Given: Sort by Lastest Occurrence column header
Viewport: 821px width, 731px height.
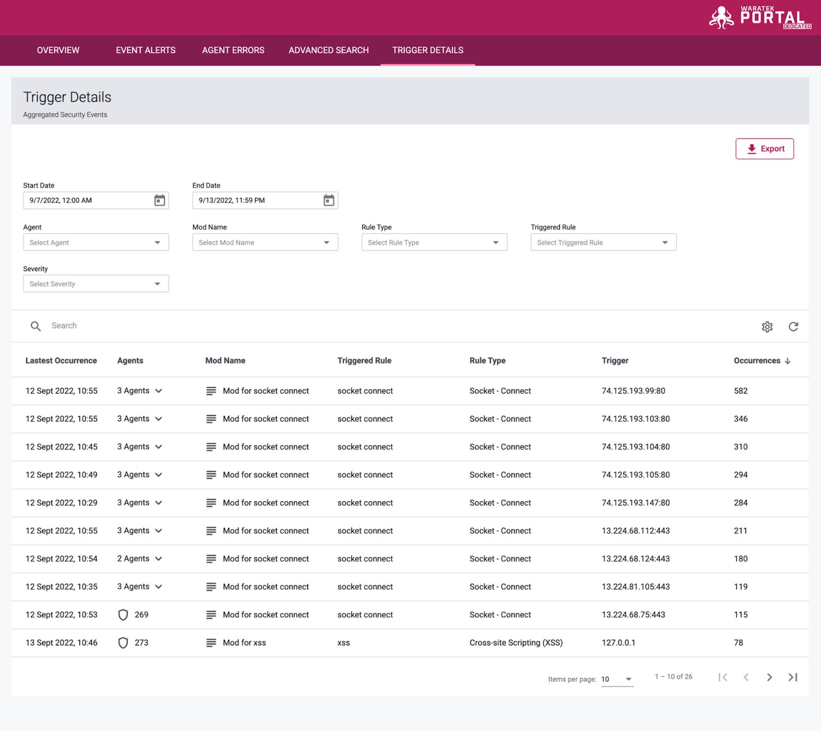Looking at the screenshot, I should click(61, 361).
